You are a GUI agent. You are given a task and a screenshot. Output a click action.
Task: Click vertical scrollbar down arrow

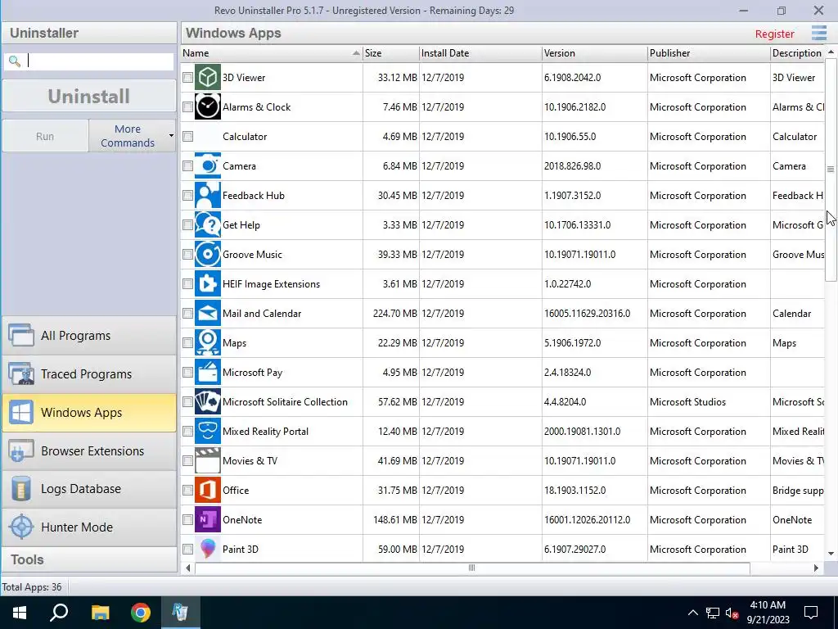coord(831,554)
